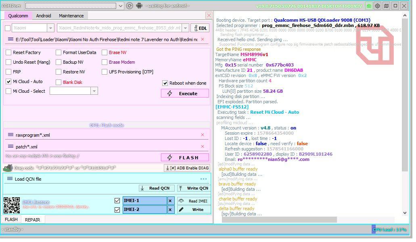Clear patch*.xml entry with red X
This screenshot has width=416, height=242.
(x=203, y=146)
